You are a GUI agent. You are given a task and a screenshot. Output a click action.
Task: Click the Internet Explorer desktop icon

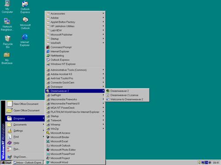[25, 40]
